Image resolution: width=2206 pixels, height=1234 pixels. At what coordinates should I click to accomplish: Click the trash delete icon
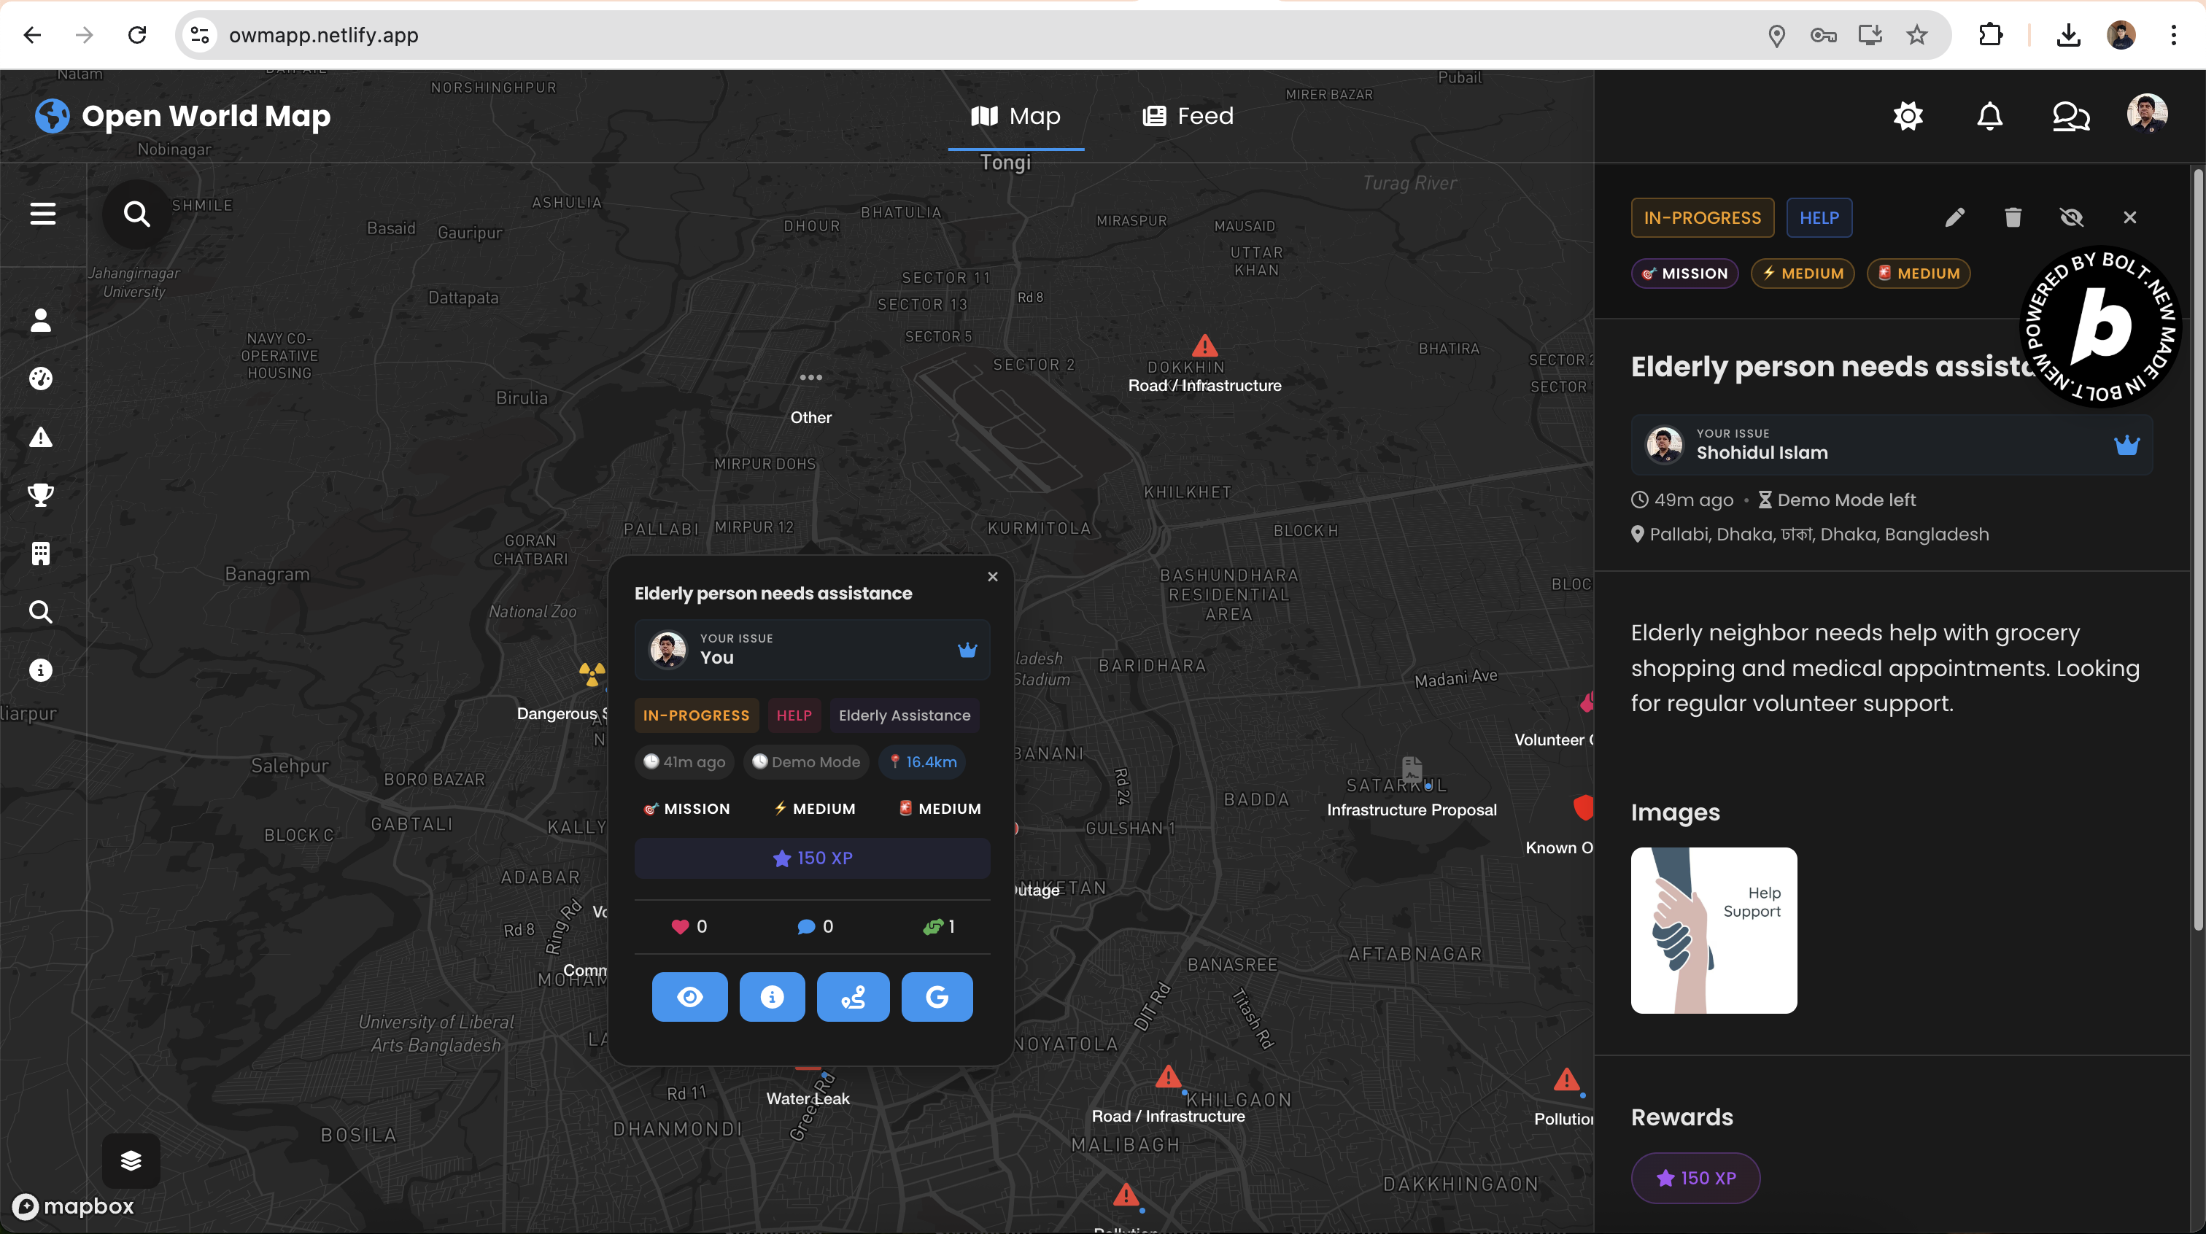(2013, 217)
